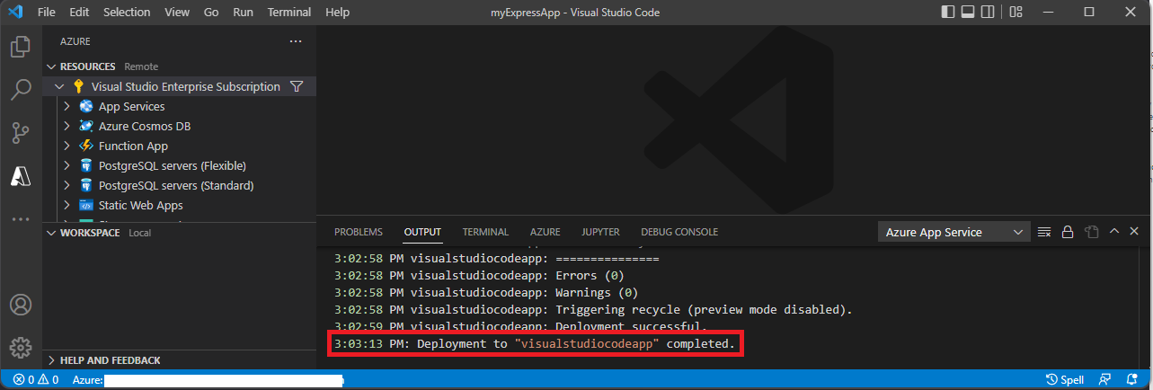
Task: Open output log file icon
Action: coord(1091,232)
